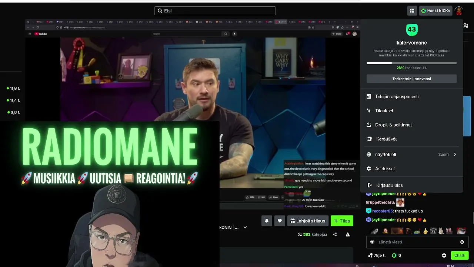This screenshot has width=474, height=267.
Task: Click the Tekijän ohjauspaneeli chart icon
Action: [369, 96]
